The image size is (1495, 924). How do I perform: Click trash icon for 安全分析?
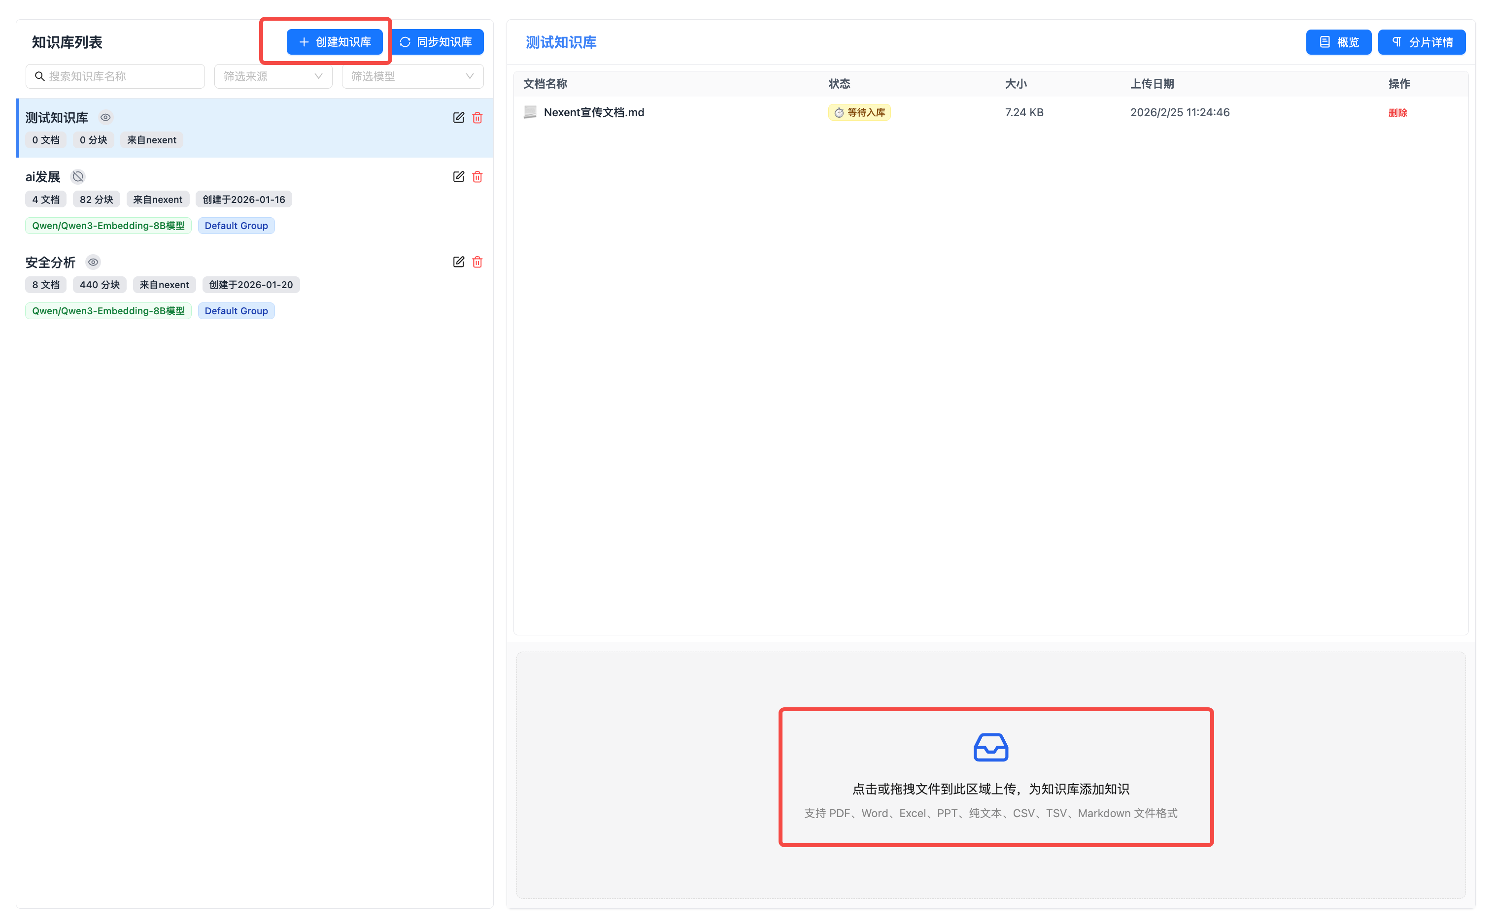click(x=477, y=262)
